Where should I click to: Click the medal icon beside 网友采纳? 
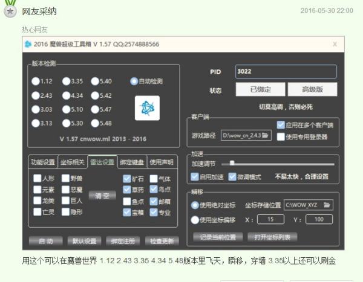(10, 11)
